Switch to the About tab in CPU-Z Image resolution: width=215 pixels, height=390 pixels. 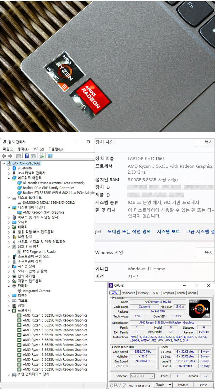192,293
